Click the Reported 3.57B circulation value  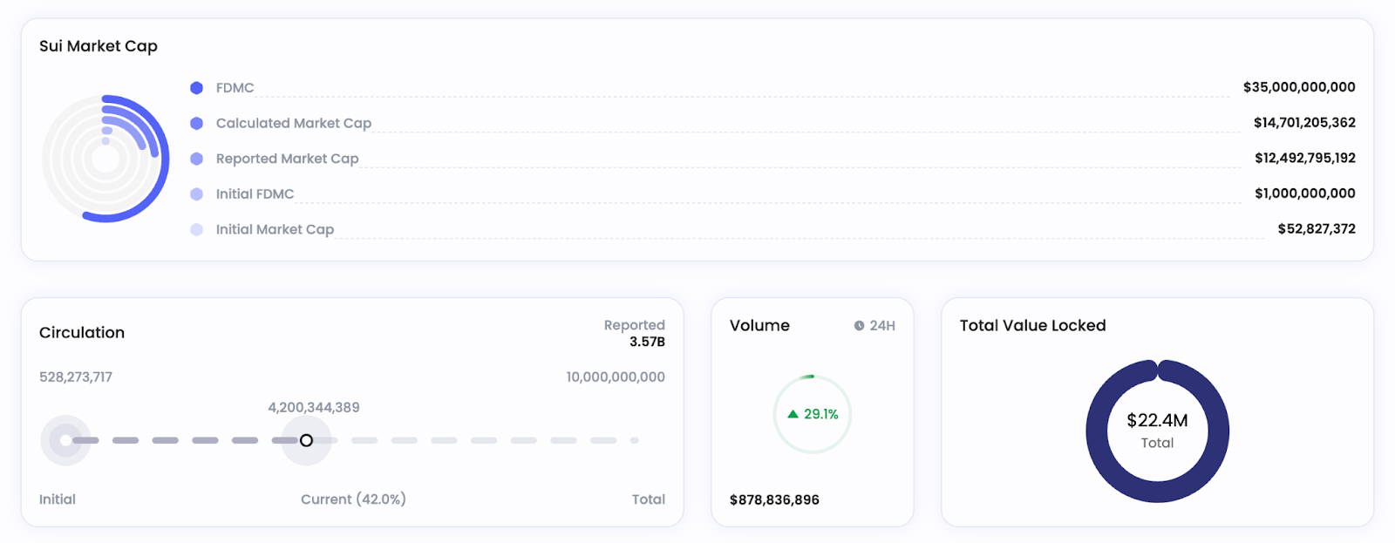click(647, 342)
